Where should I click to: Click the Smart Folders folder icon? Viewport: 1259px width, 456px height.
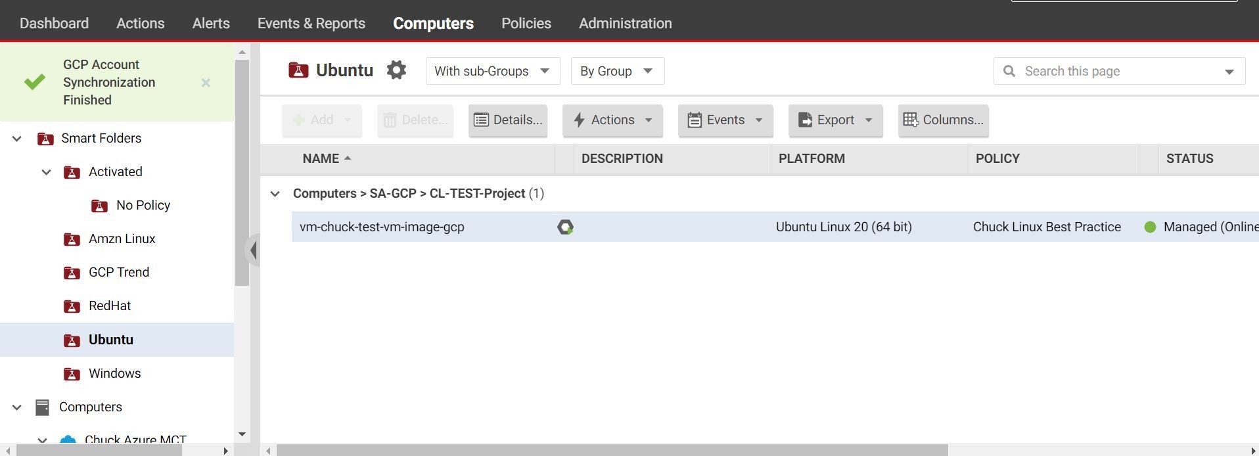45,139
